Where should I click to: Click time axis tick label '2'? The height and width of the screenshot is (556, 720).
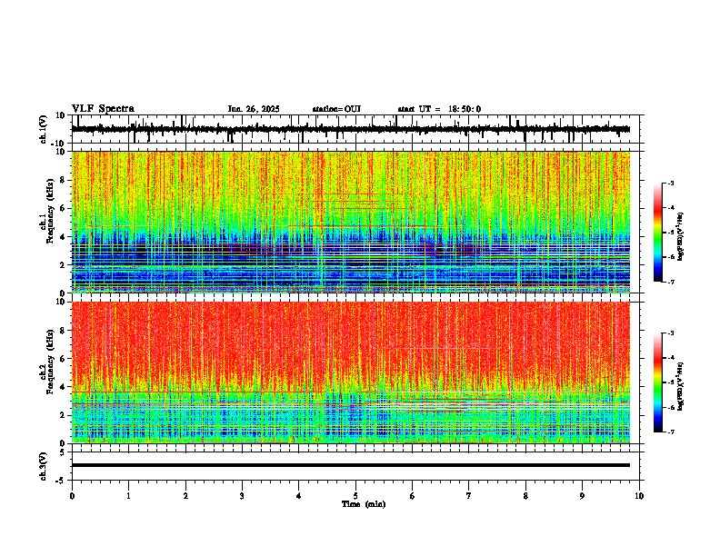[185, 496]
